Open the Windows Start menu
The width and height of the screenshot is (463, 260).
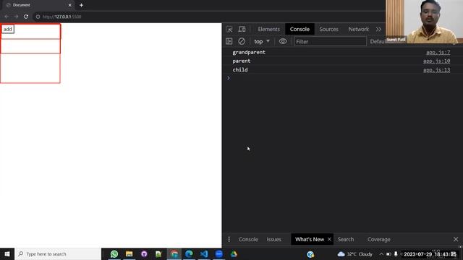[x=7, y=253]
